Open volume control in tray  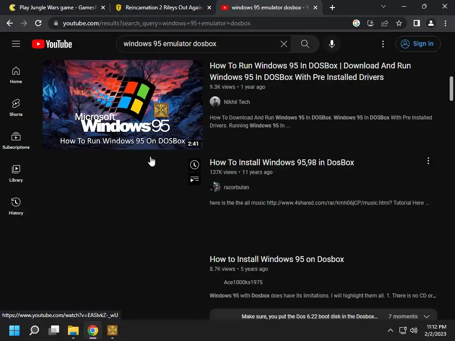414,330
